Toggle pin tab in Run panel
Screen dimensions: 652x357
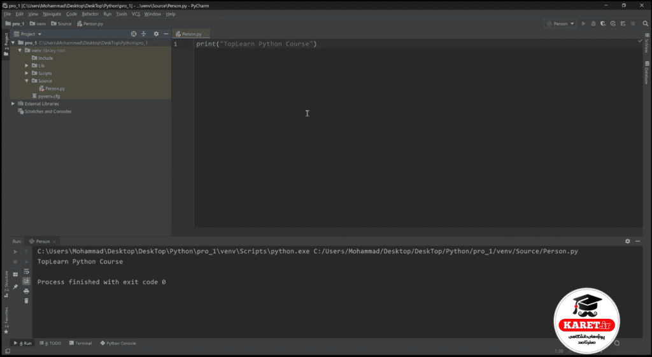point(15,287)
